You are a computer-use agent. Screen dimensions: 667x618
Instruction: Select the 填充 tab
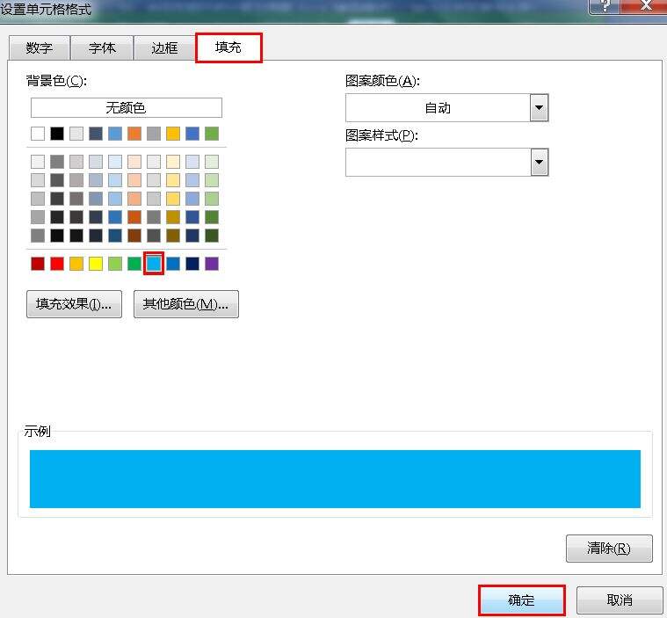pos(228,47)
